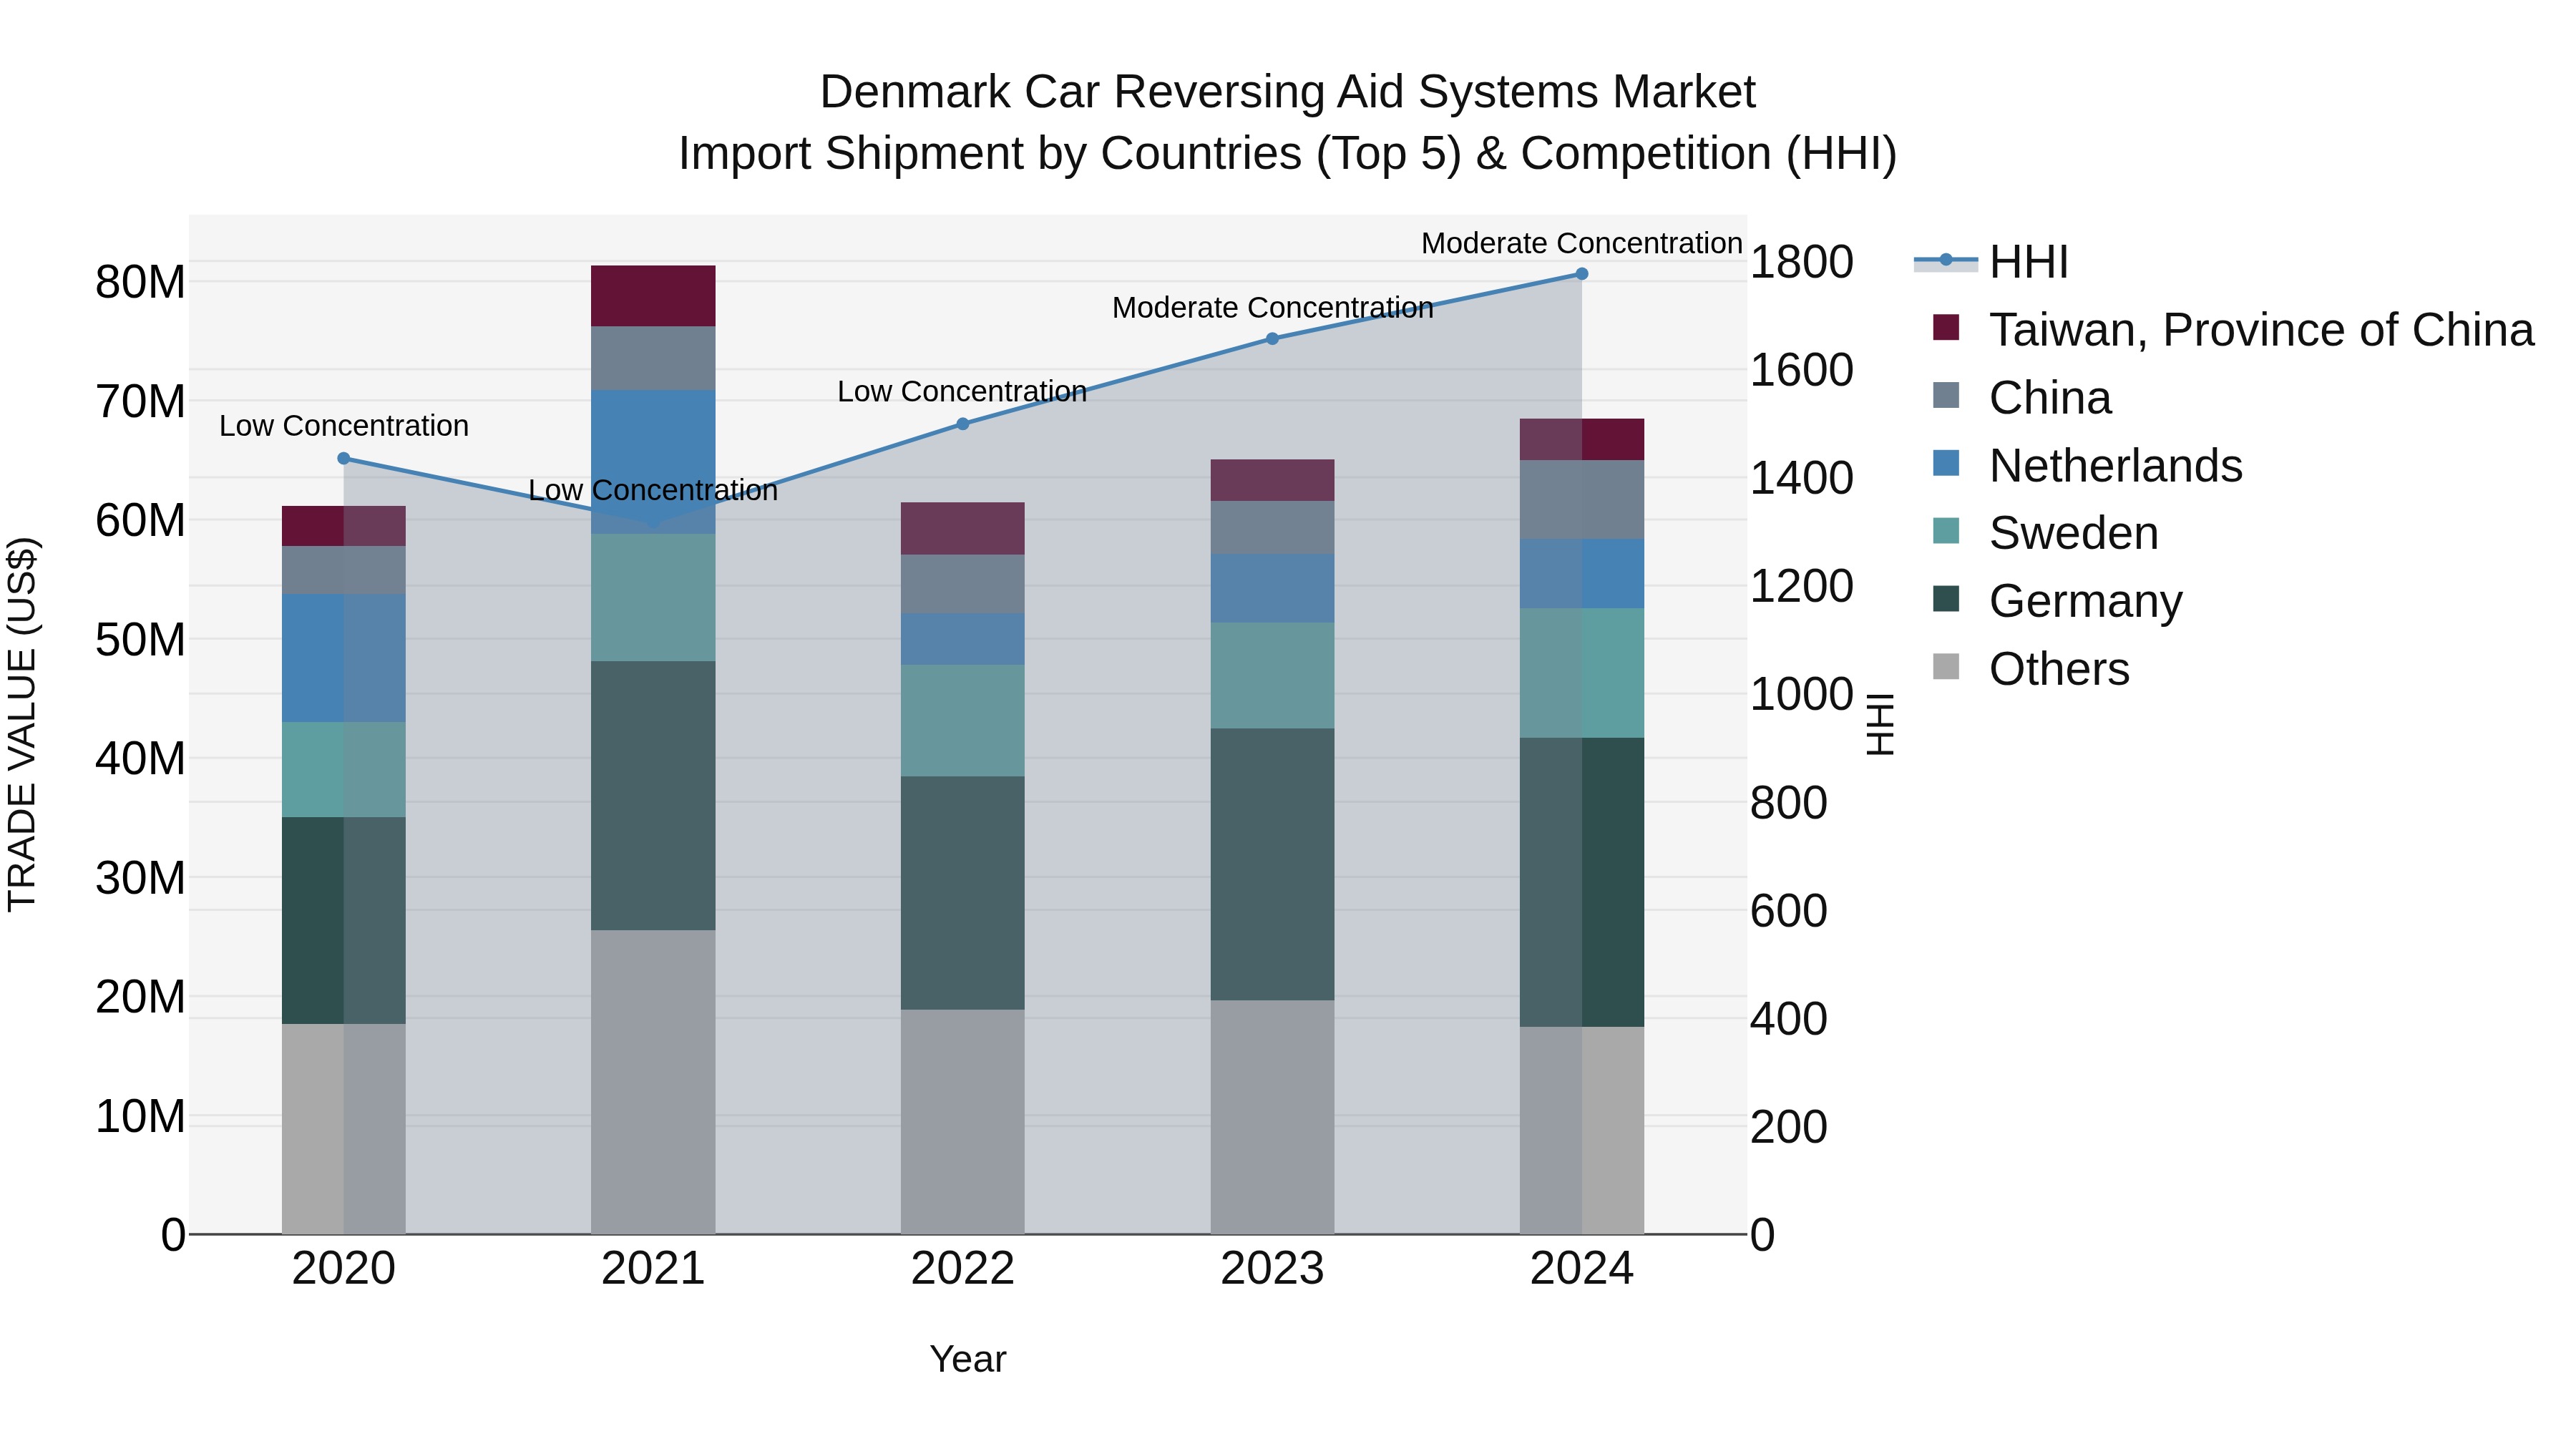Click the 80M left axis tick label
The width and height of the screenshot is (2576, 1449).
tap(140, 283)
